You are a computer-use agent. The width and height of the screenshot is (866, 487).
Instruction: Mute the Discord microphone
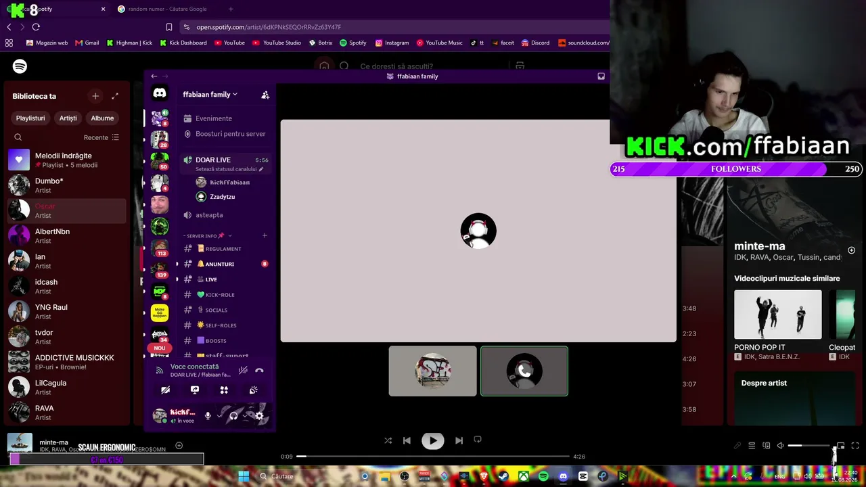(x=208, y=416)
